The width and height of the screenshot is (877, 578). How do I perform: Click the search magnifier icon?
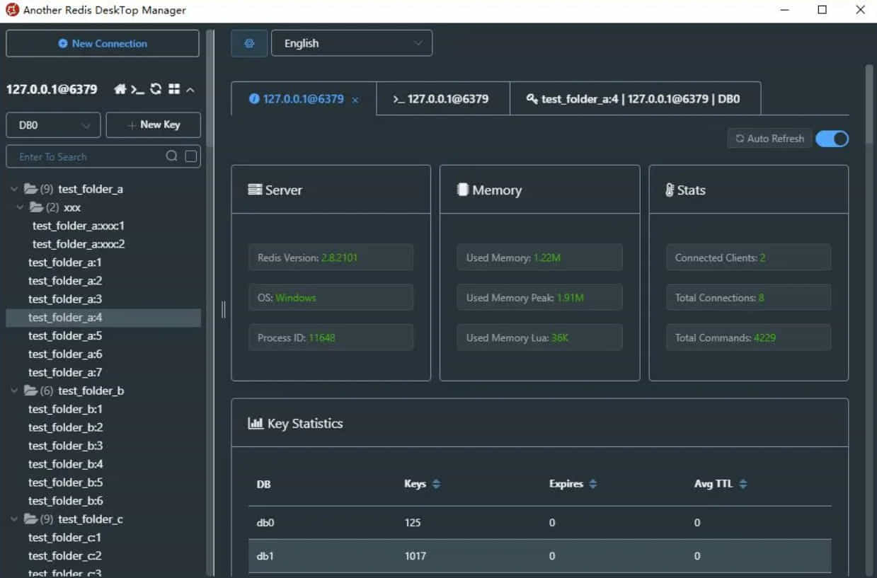click(171, 156)
